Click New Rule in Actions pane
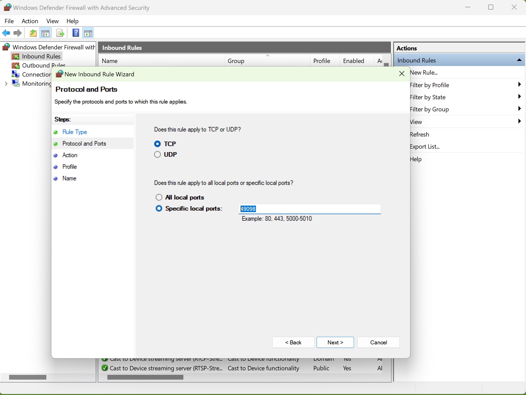The width and height of the screenshot is (526, 395). coord(424,73)
